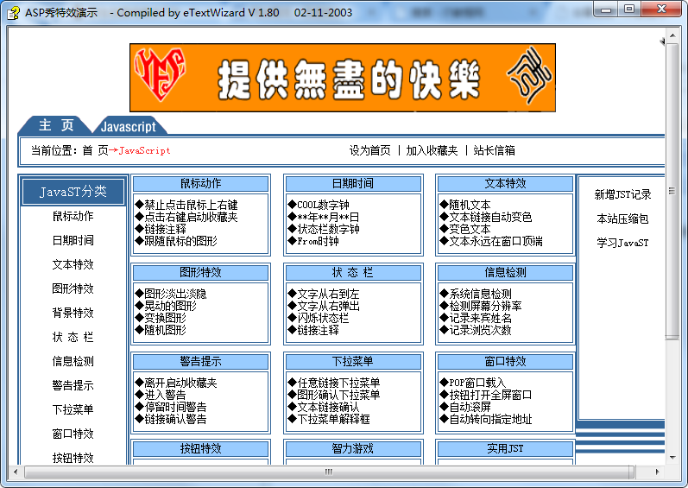Switch to the 主页 tab

coord(57,126)
